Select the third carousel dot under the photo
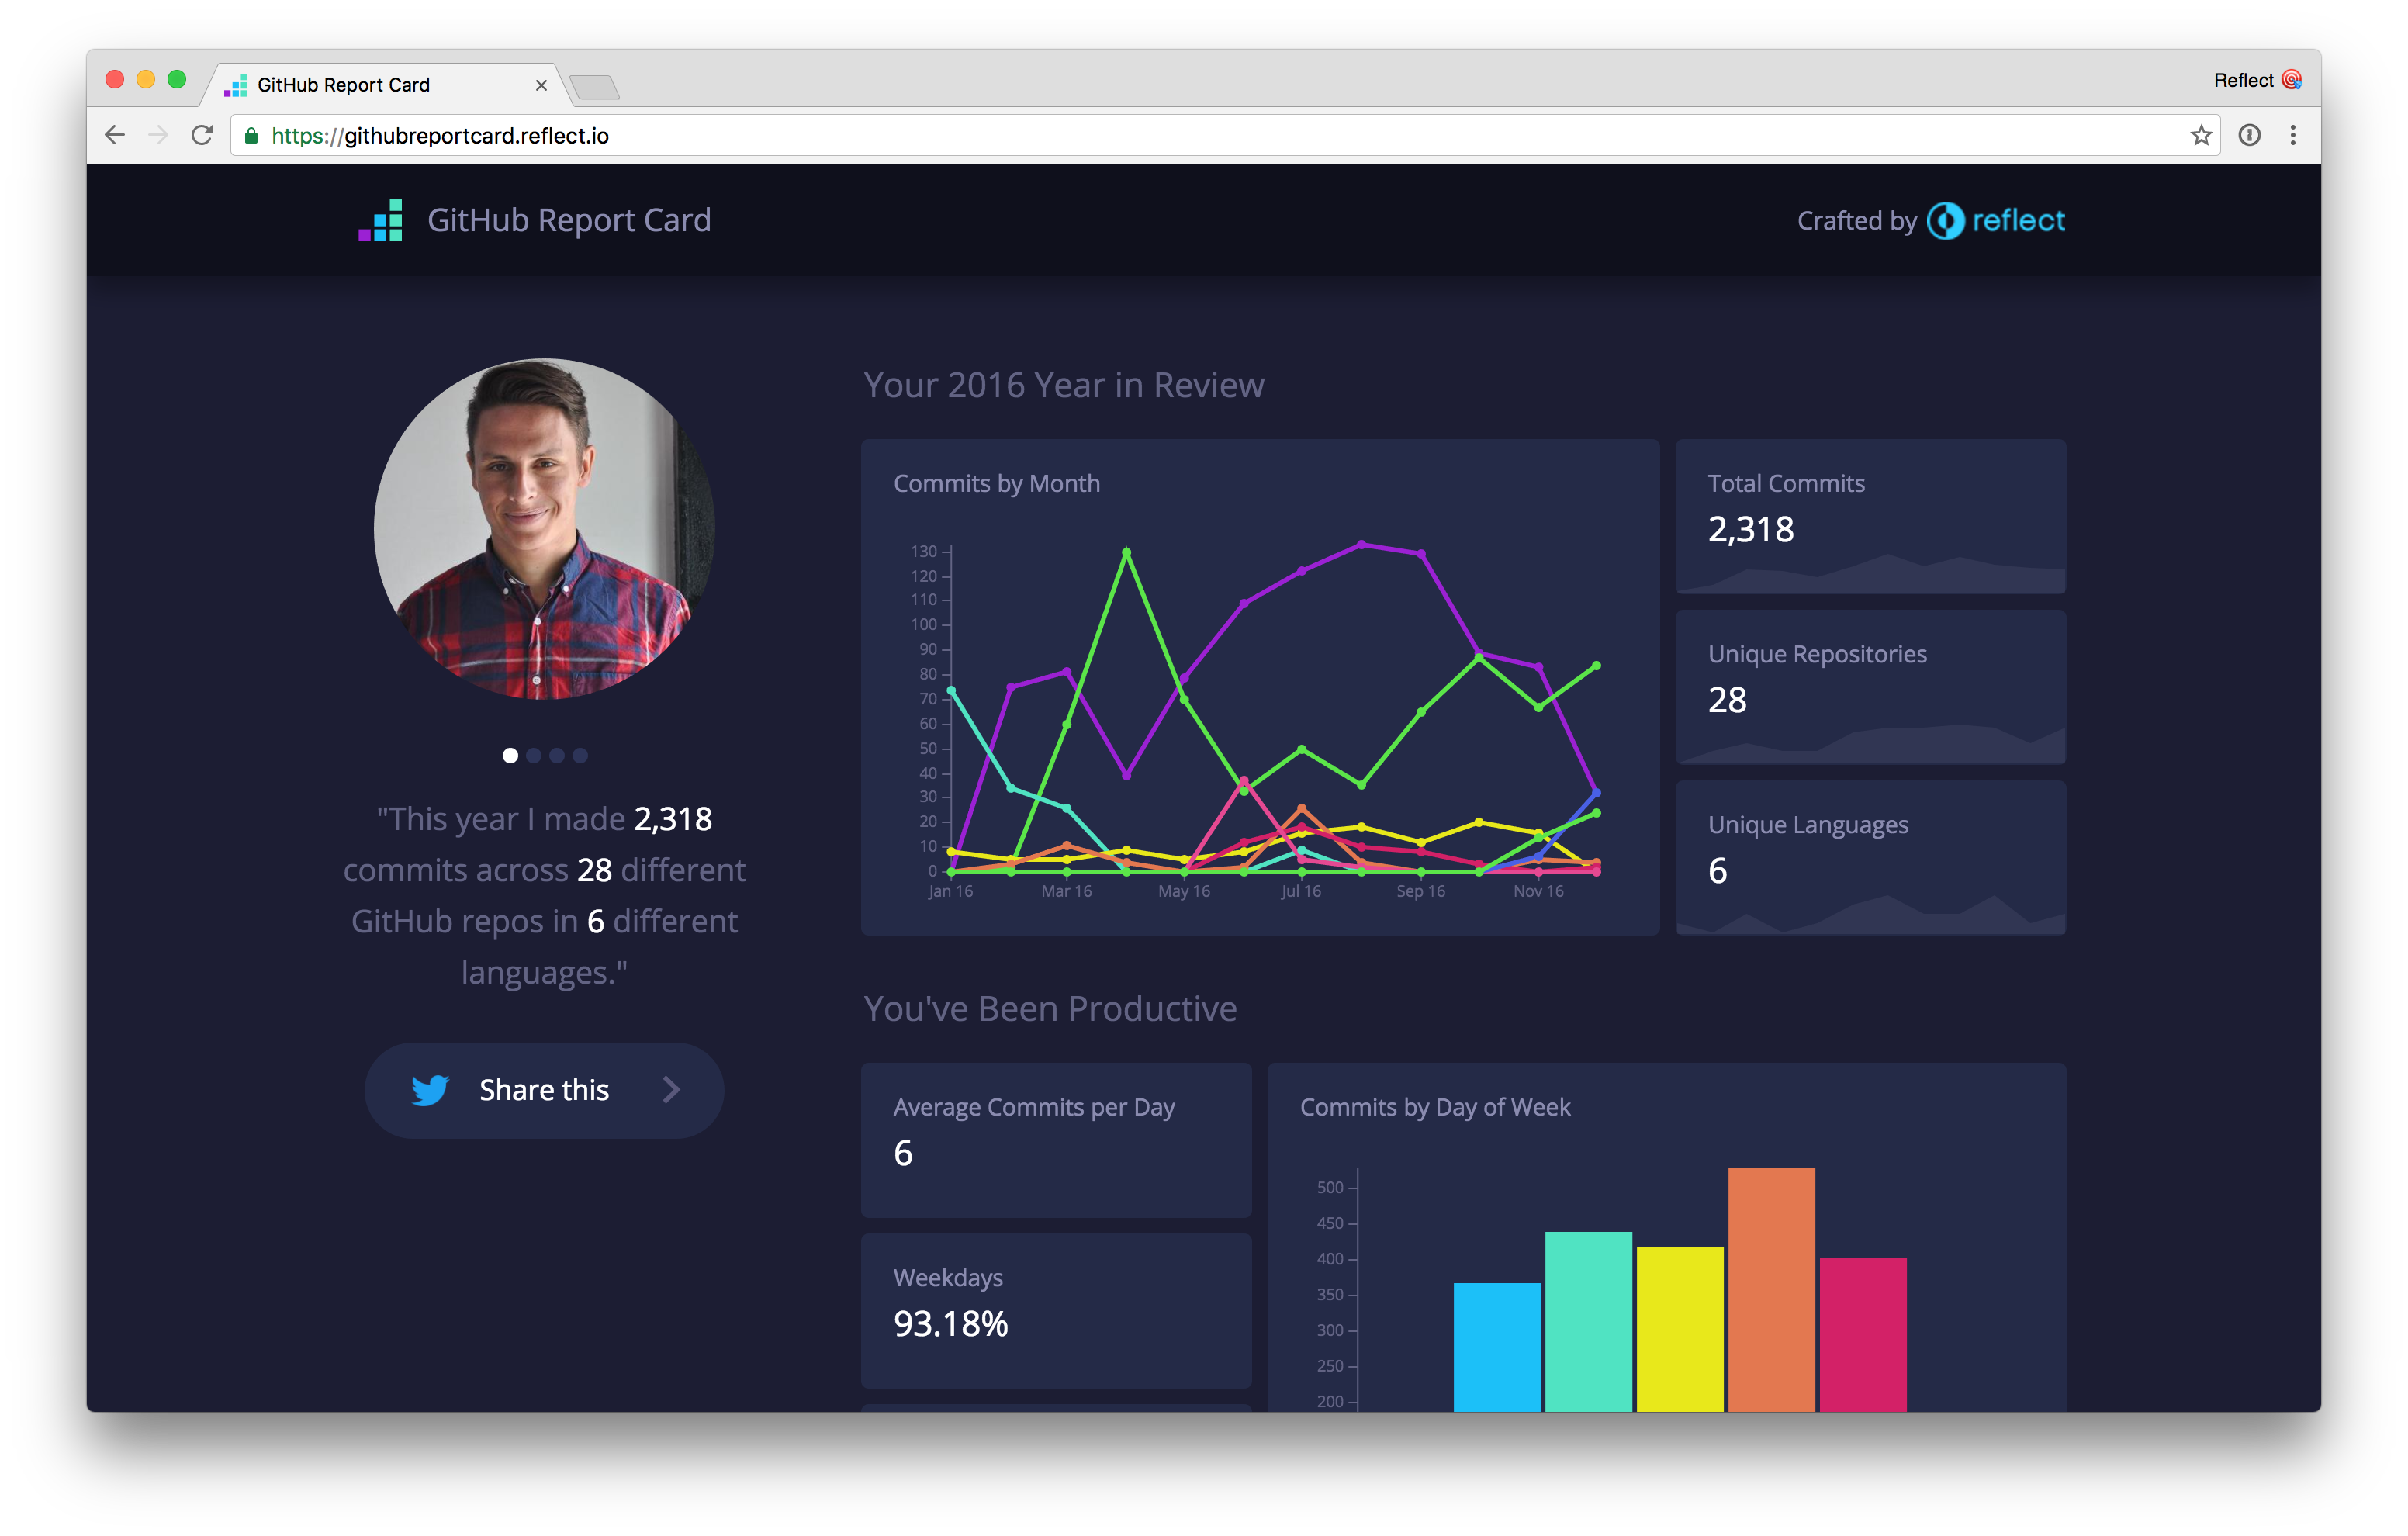The width and height of the screenshot is (2408, 1536). [556, 755]
